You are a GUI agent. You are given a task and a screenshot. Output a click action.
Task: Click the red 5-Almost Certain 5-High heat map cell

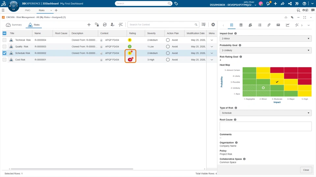[305, 70]
